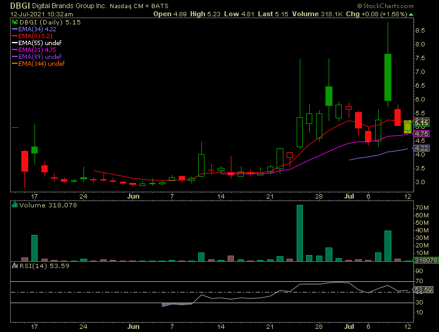This screenshot has width=439, height=332.
Task: Click the candlestick icon beside DBGI (Daily)
Action: coord(15,22)
